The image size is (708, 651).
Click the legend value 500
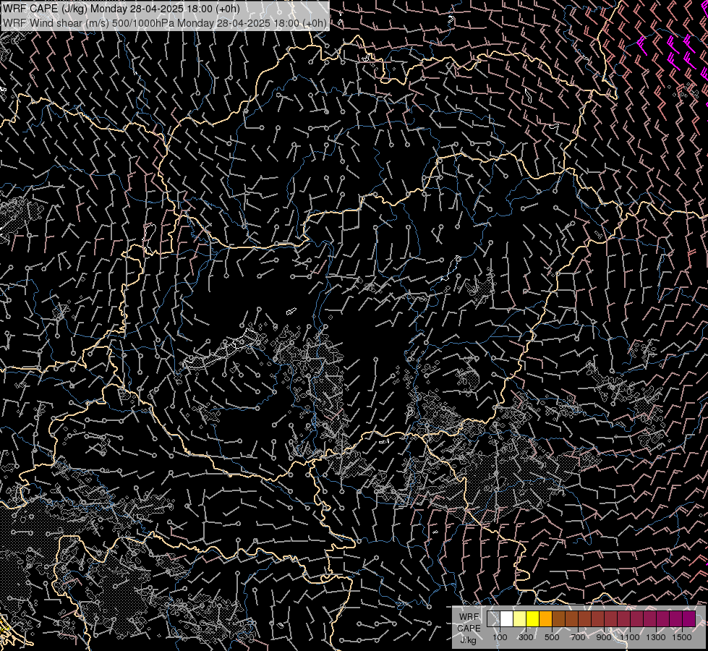pos(552,637)
